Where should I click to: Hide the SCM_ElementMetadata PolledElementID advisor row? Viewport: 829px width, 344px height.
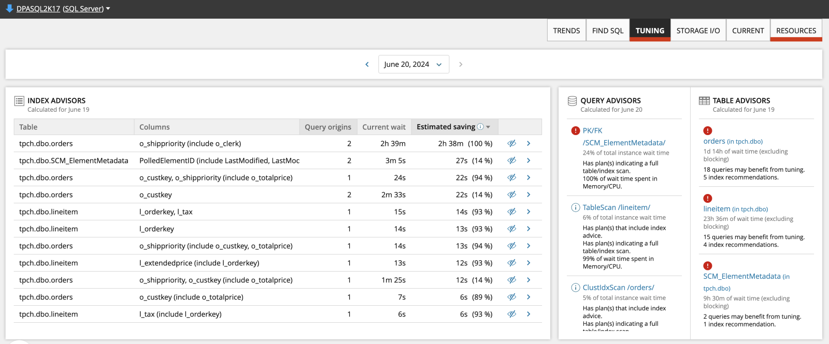(511, 160)
